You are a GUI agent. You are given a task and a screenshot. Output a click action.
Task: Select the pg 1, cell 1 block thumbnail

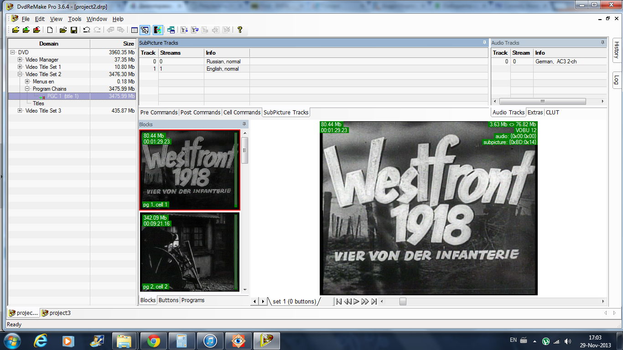click(190, 170)
